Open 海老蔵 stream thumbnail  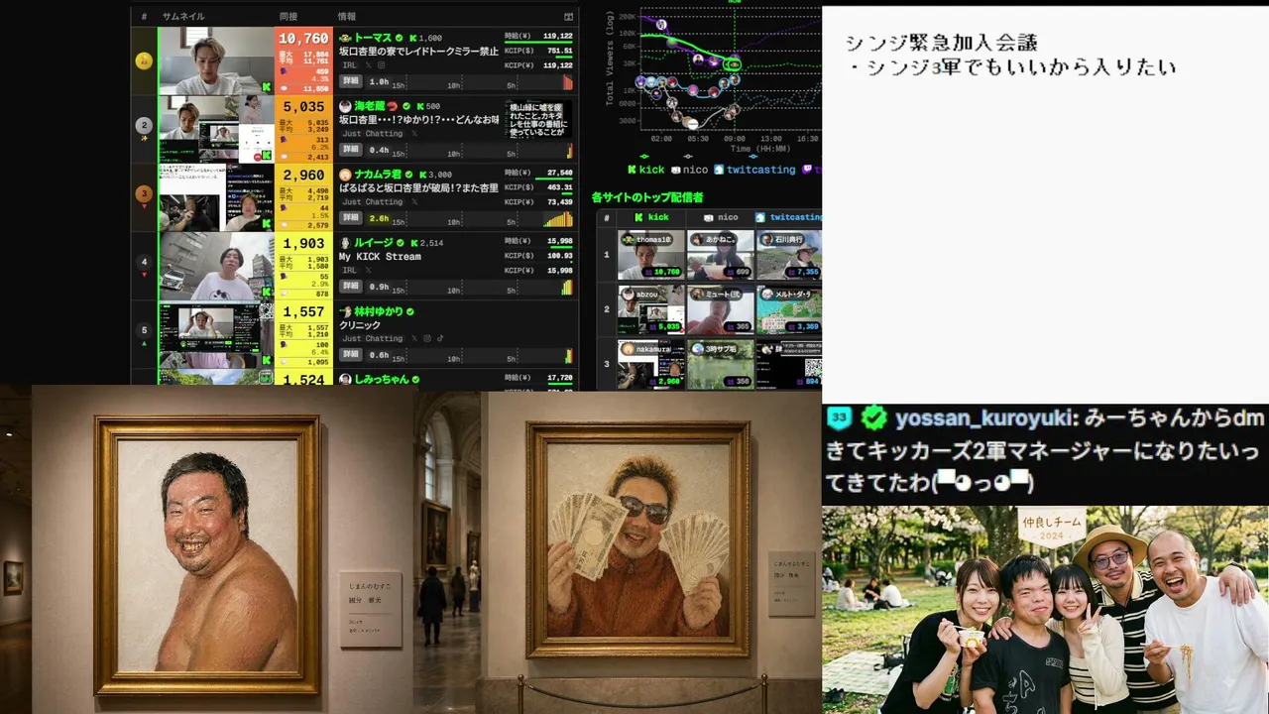(216, 129)
